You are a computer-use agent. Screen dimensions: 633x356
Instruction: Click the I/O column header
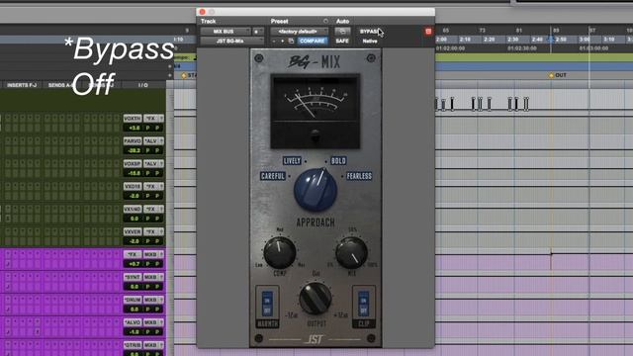(142, 85)
